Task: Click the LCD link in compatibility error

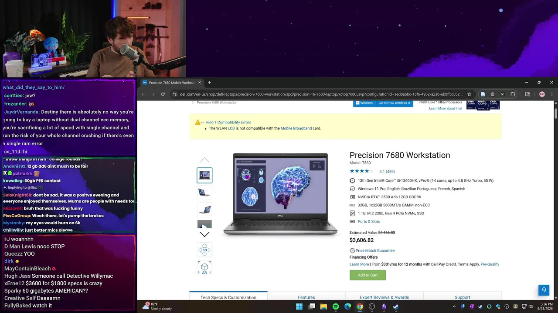Action: 231,129
